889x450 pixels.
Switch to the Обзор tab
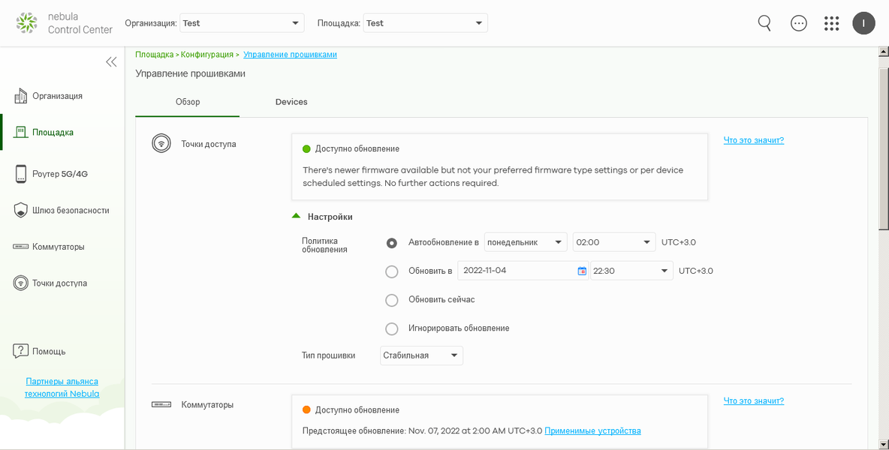coord(188,102)
